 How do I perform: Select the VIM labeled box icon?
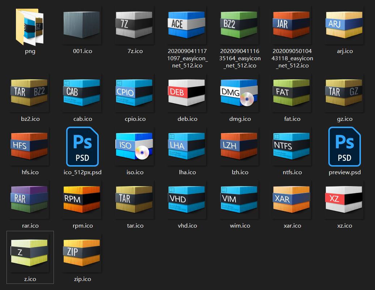tap(239, 199)
